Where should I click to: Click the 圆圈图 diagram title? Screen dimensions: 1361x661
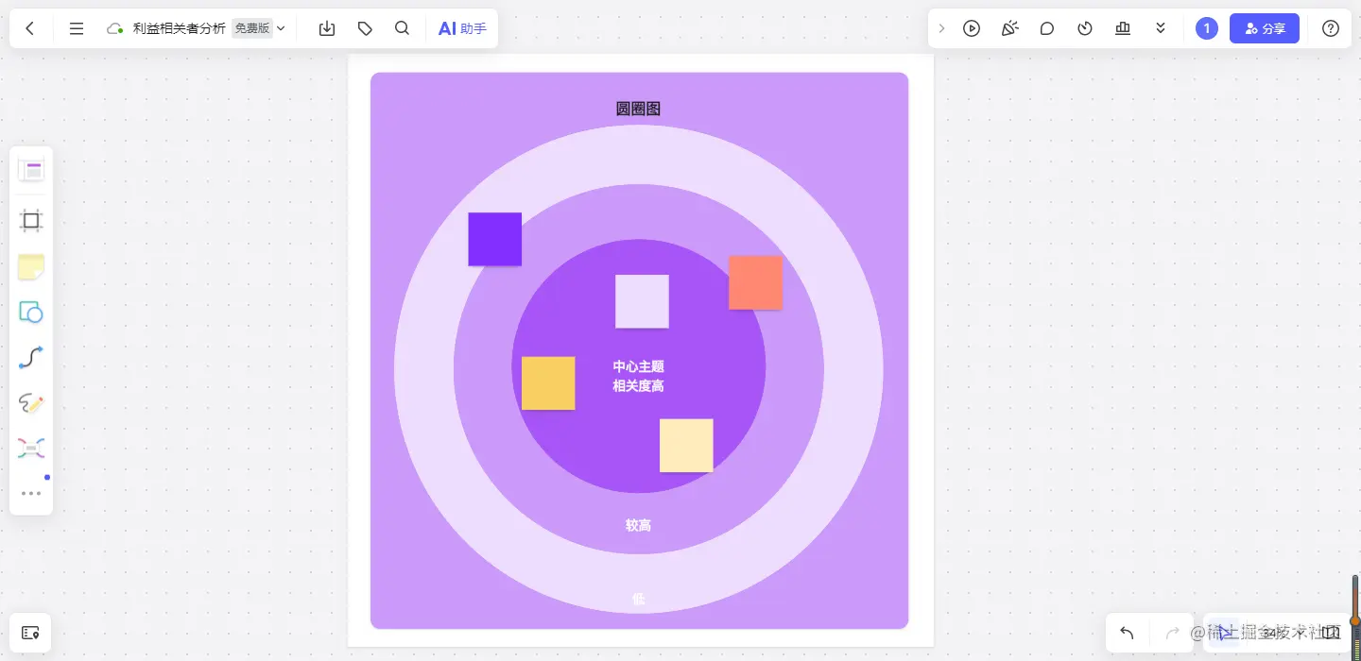pos(639,109)
